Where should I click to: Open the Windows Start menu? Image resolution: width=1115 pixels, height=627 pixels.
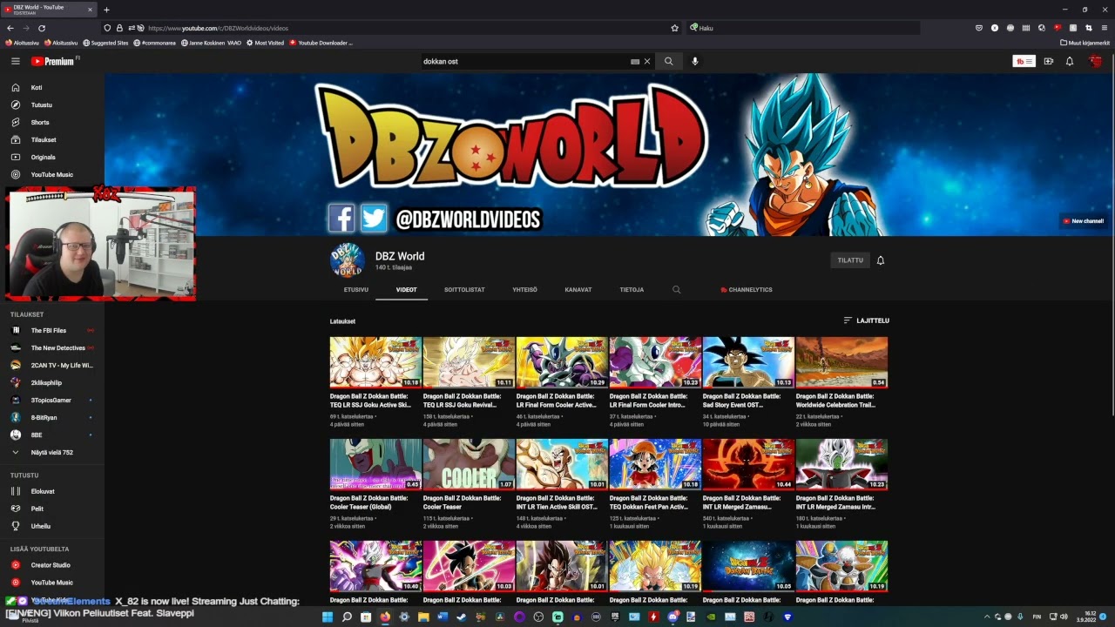click(x=328, y=617)
